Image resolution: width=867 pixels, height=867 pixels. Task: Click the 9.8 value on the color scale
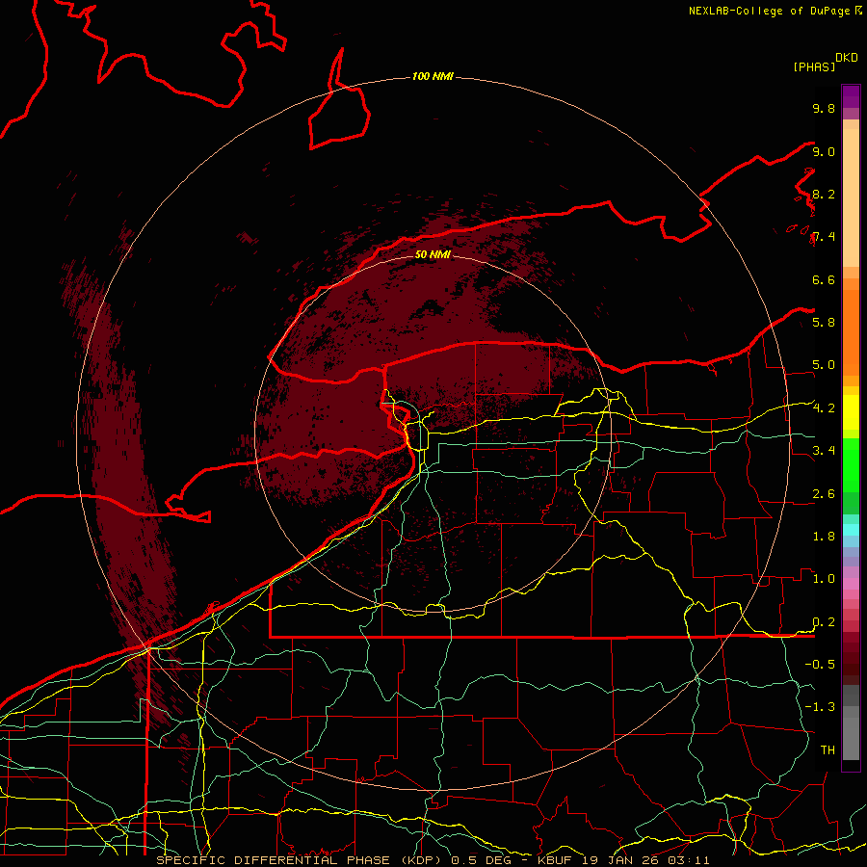click(824, 109)
